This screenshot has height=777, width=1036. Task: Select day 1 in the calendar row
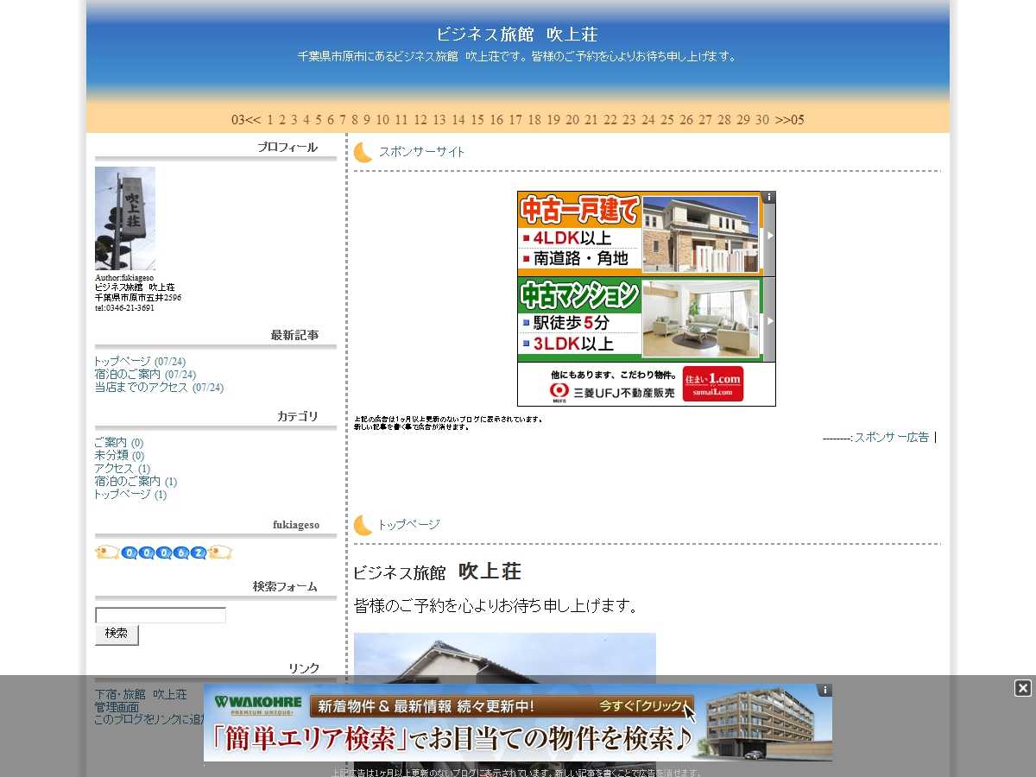[270, 120]
